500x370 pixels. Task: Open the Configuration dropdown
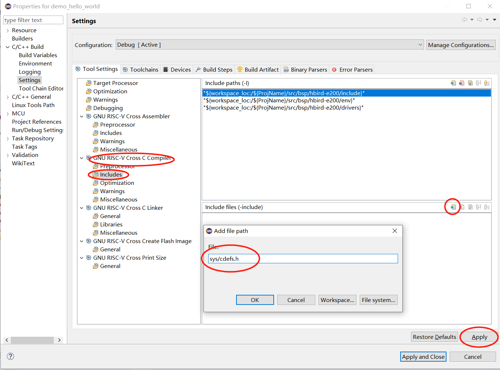[x=420, y=44]
